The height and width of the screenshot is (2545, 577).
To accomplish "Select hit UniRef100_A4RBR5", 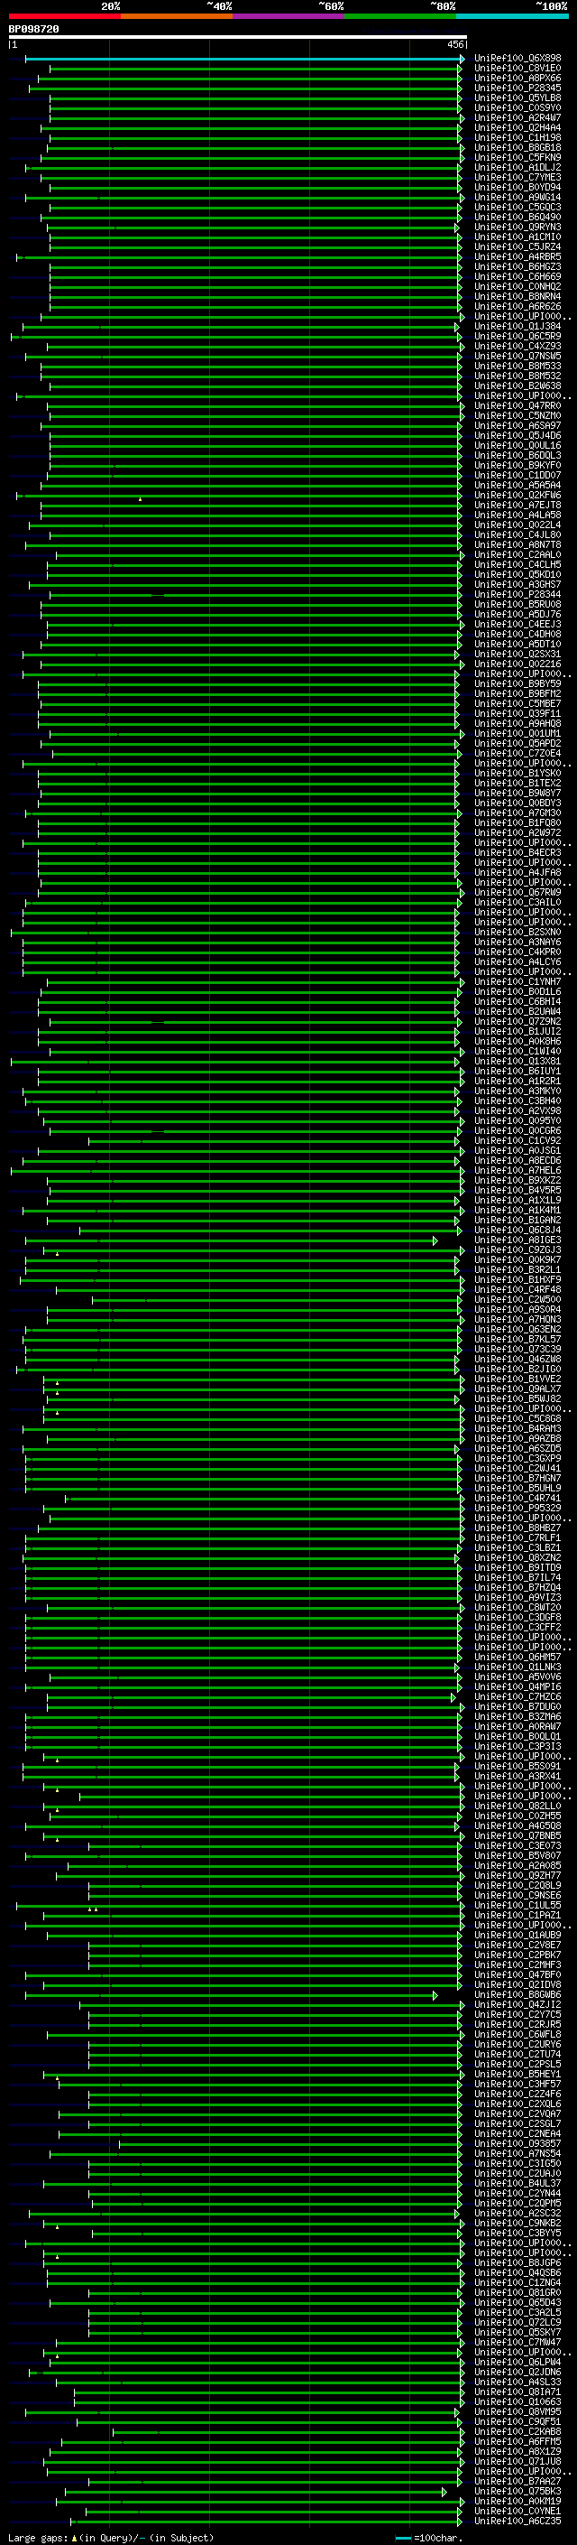I will pyautogui.click(x=517, y=257).
